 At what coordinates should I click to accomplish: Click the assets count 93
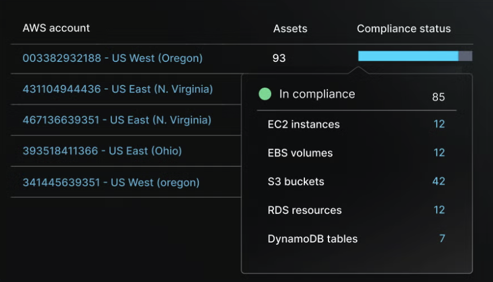pos(279,58)
